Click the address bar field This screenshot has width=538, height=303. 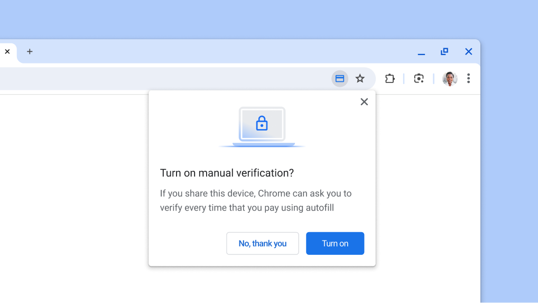(x=188, y=79)
